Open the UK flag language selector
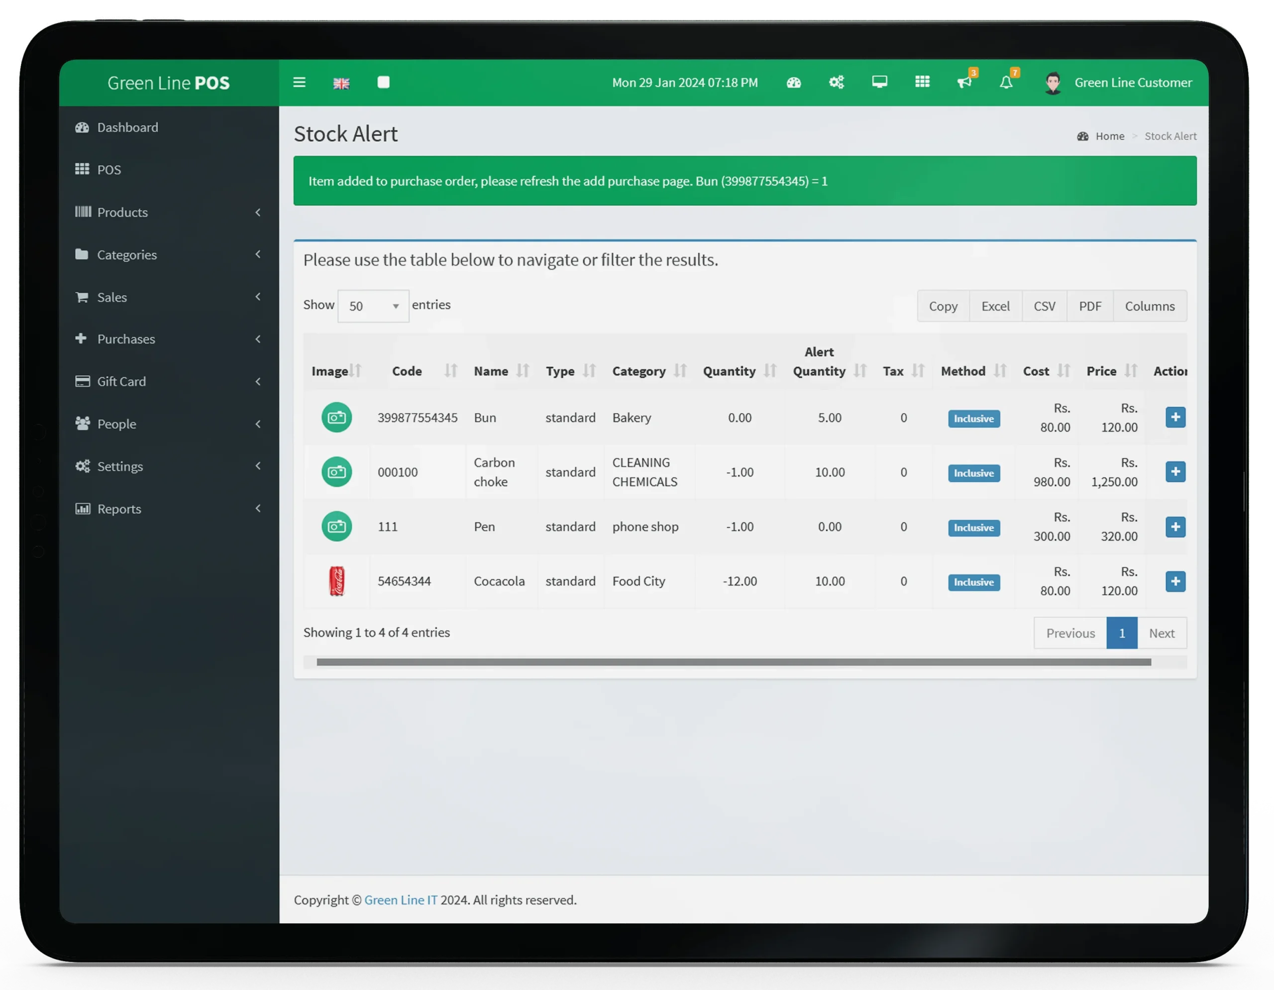The width and height of the screenshot is (1274, 990). (341, 83)
